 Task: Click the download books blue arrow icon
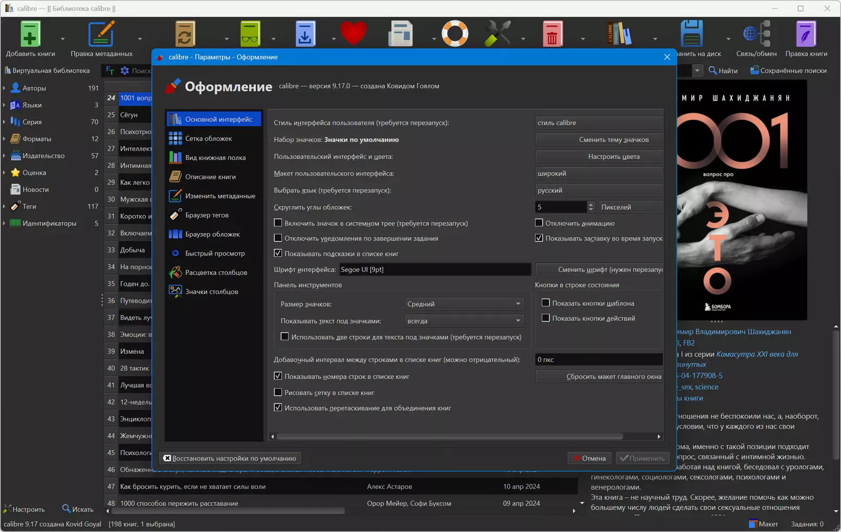pos(305,34)
